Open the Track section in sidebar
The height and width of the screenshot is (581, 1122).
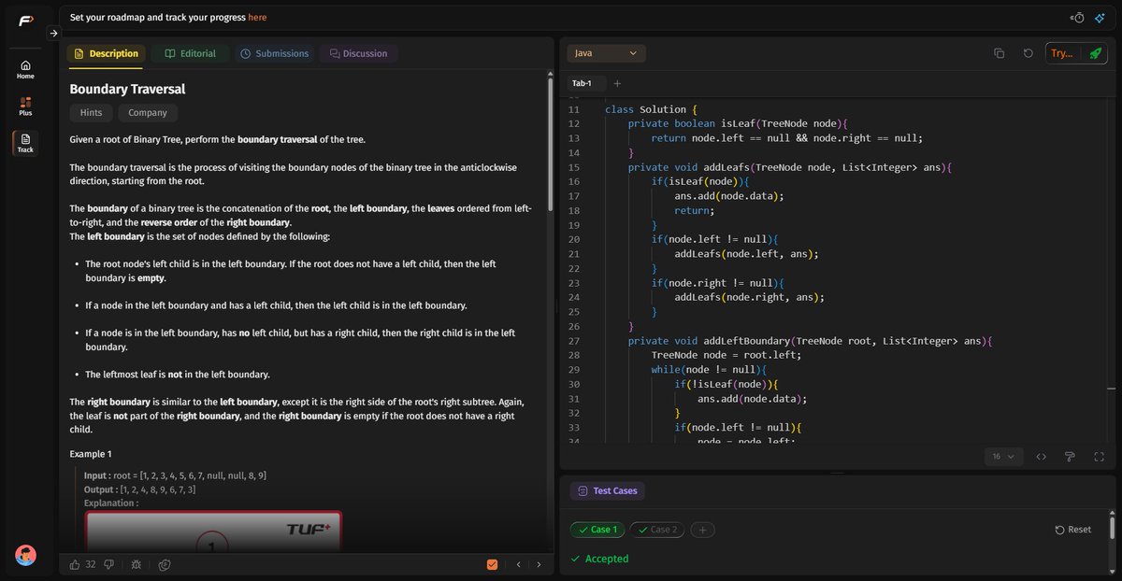click(25, 142)
